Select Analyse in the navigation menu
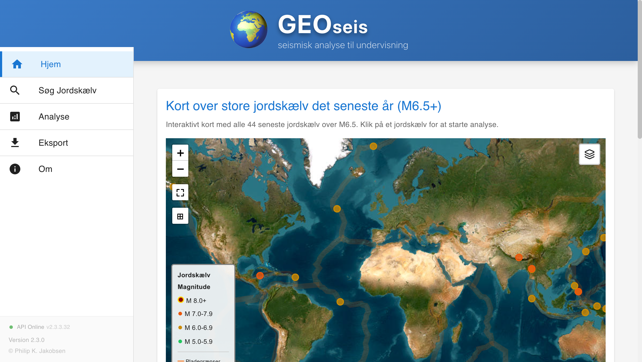The height and width of the screenshot is (362, 642). coord(54,116)
